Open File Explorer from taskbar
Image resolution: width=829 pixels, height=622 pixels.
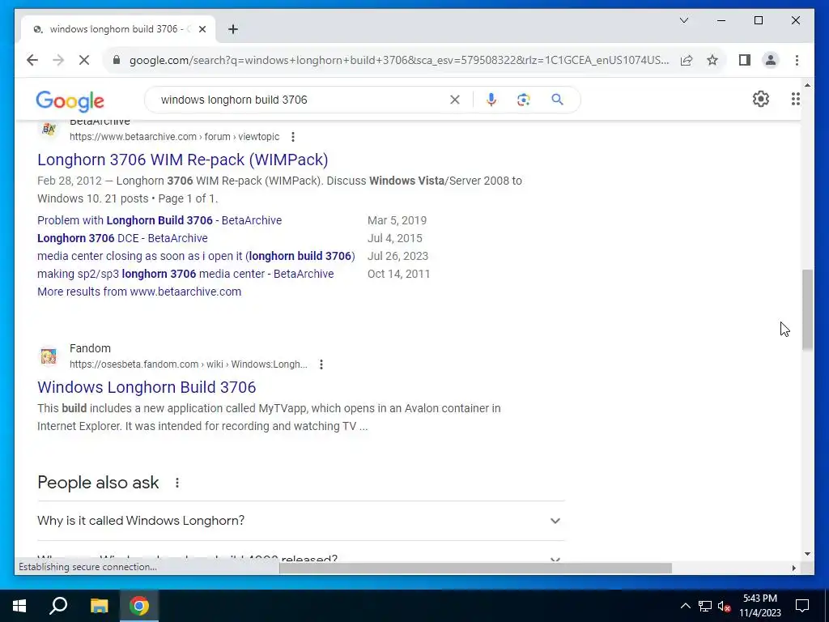click(99, 606)
